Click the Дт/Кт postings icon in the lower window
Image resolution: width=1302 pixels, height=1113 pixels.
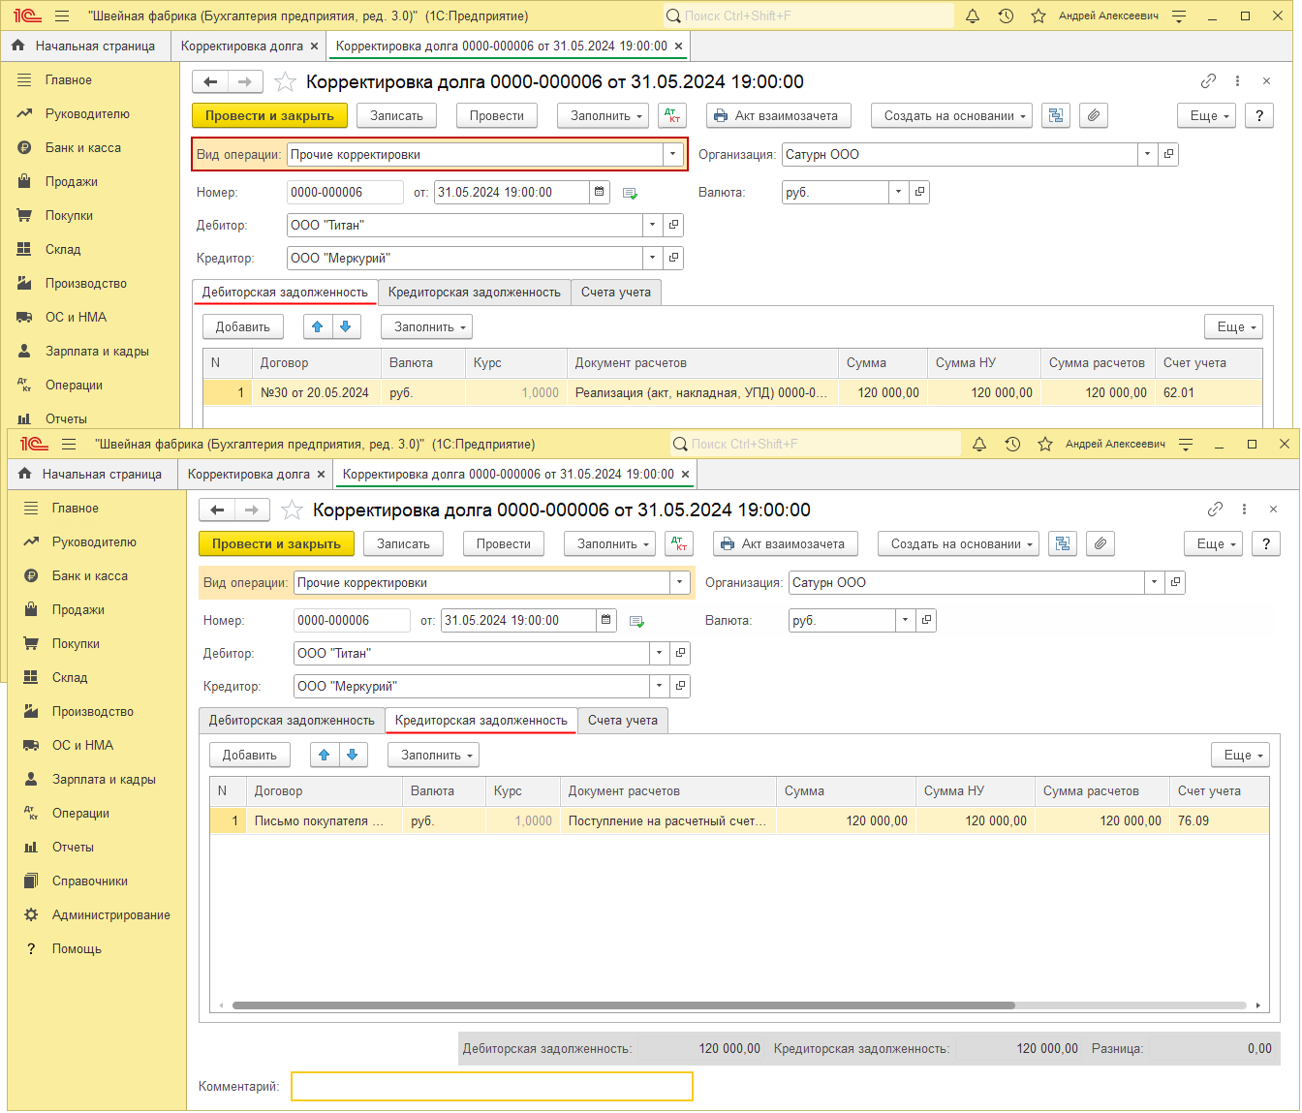[x=680, y=544]
